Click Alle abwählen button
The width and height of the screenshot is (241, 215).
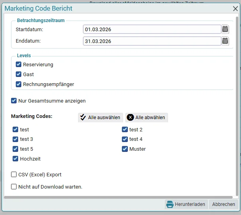point(147,118)
